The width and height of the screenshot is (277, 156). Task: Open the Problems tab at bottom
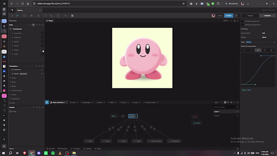pyautogui.click(x=63, y=149)
